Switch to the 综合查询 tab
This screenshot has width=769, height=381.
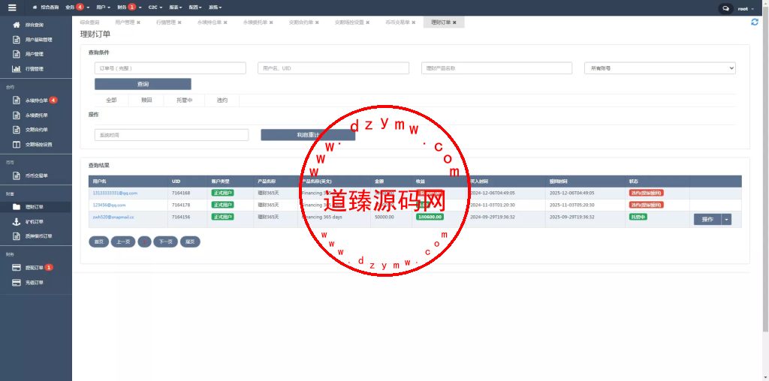point(90,22)
